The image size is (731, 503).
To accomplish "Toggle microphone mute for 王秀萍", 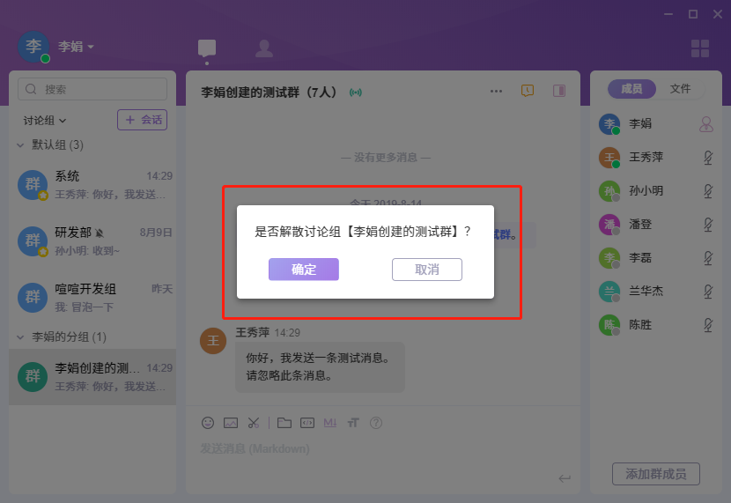I will coord(706,158).
